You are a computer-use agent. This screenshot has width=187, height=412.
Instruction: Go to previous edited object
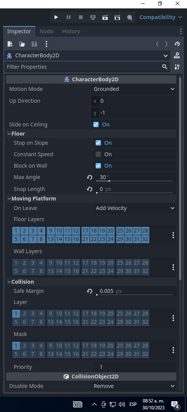[x=157, y=44]
